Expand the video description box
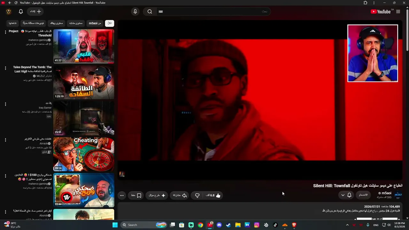Image resolution: width=409 pixels, height=230 pixels. [260, 211]
